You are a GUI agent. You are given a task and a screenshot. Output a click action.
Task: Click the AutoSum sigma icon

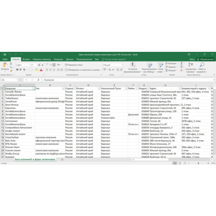coord(181,63)
